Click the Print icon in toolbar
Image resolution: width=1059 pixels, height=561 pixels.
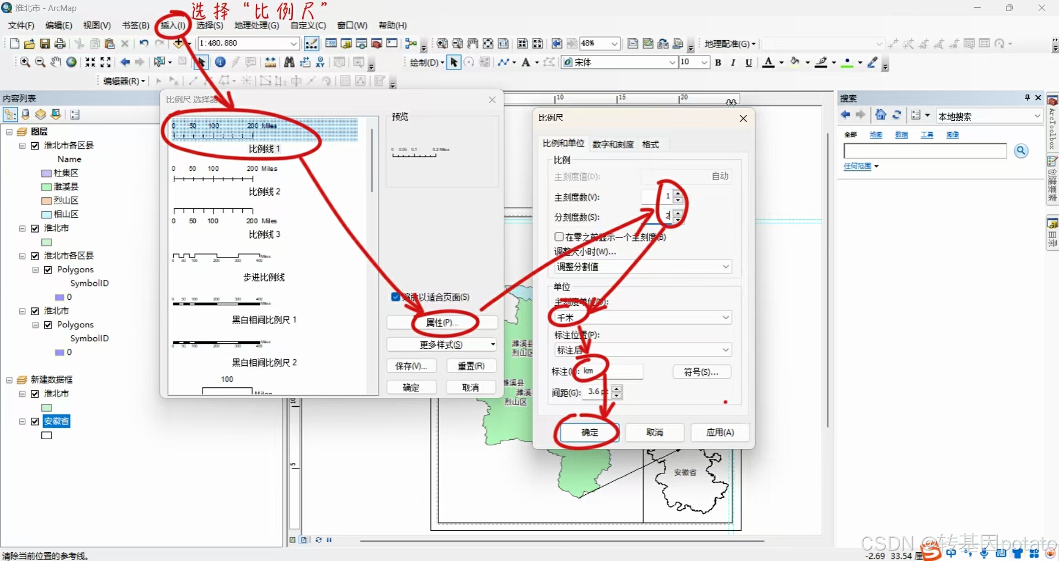click(60, 44)
